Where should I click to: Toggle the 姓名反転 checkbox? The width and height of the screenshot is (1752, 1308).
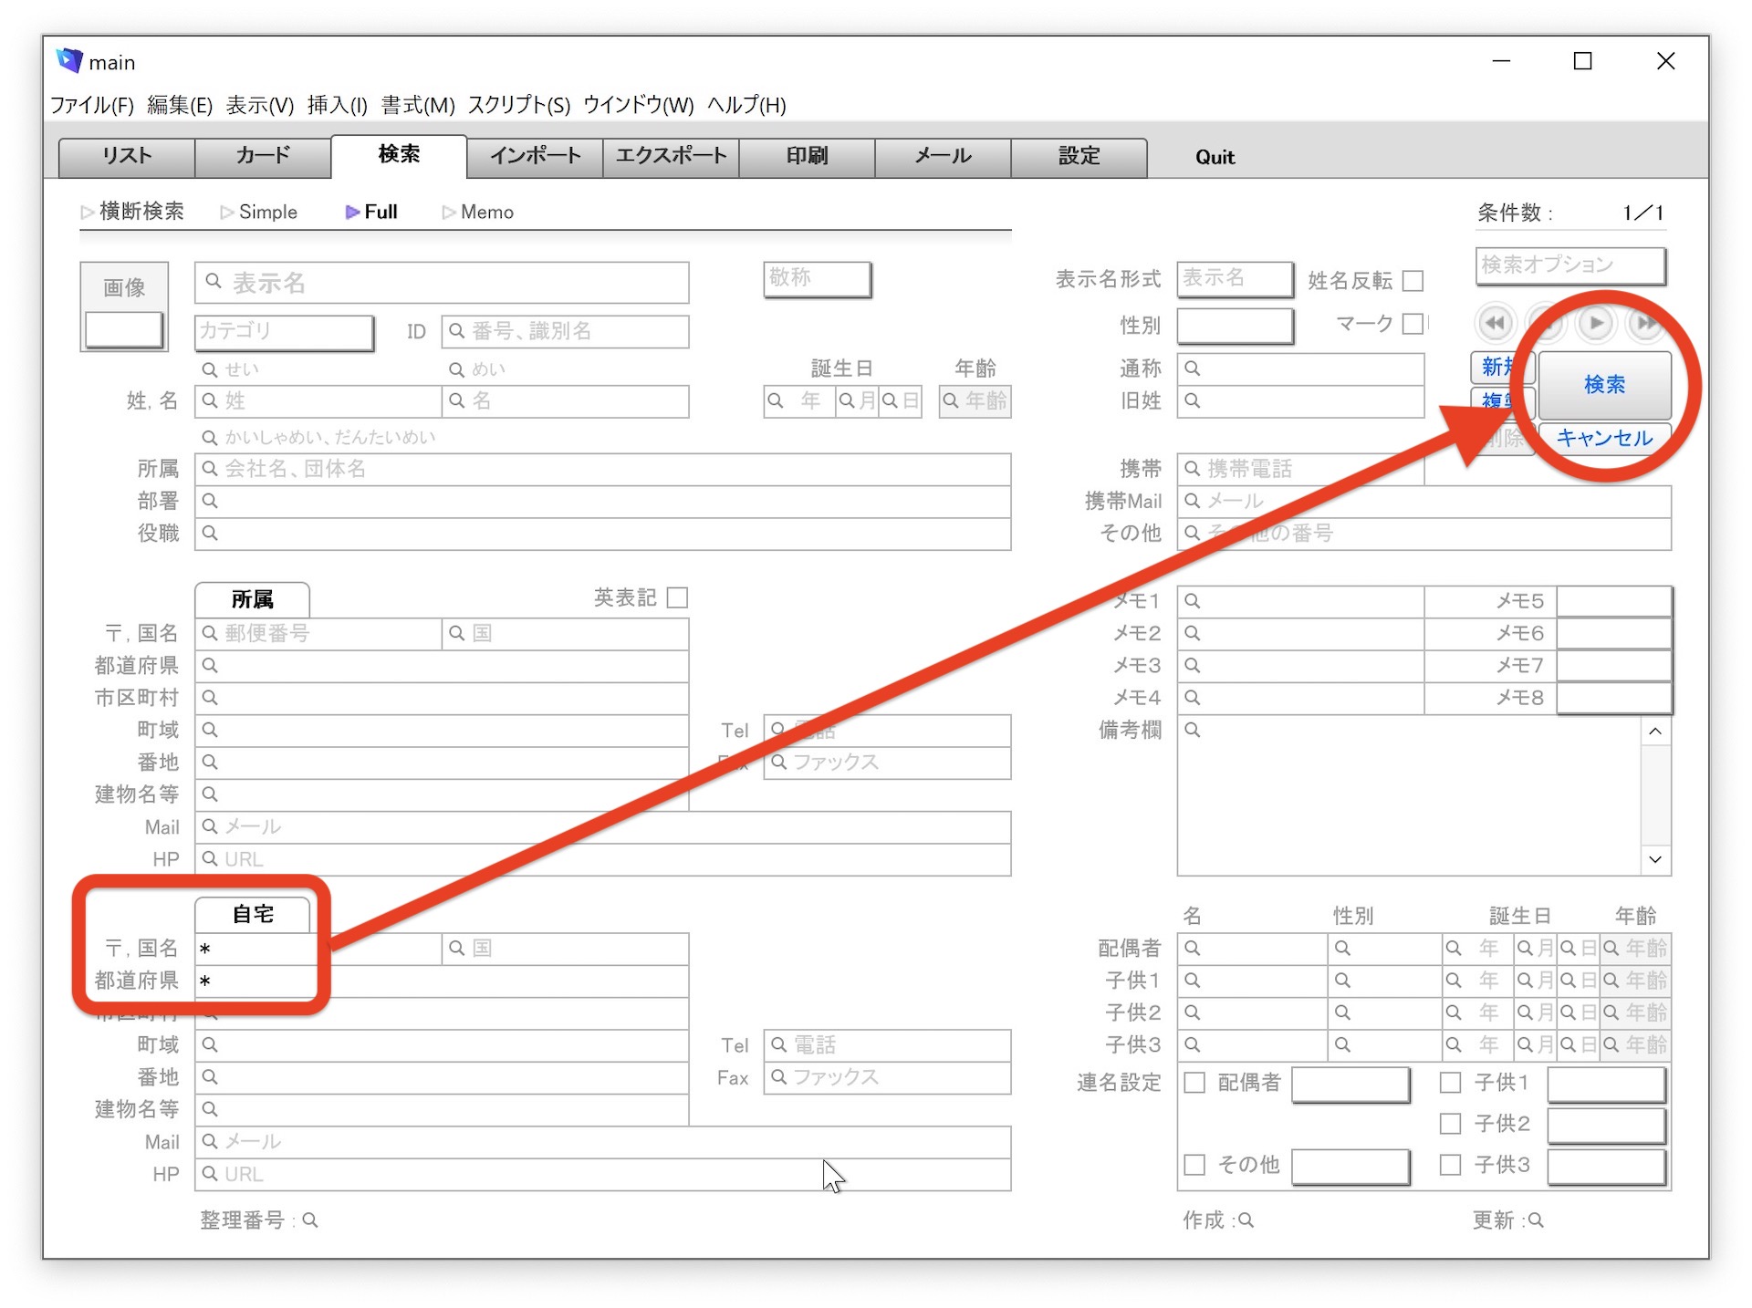click(1413, 280)
